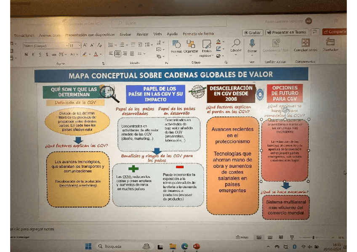Click the Presentar en Teams button
The height and width of the screenshot is (252, 357).
(287, 32)
